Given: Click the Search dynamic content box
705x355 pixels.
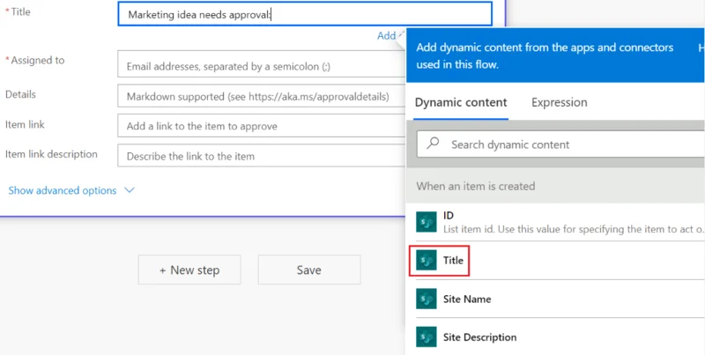Looking at the screenshot, I should [x=560, y=144].
